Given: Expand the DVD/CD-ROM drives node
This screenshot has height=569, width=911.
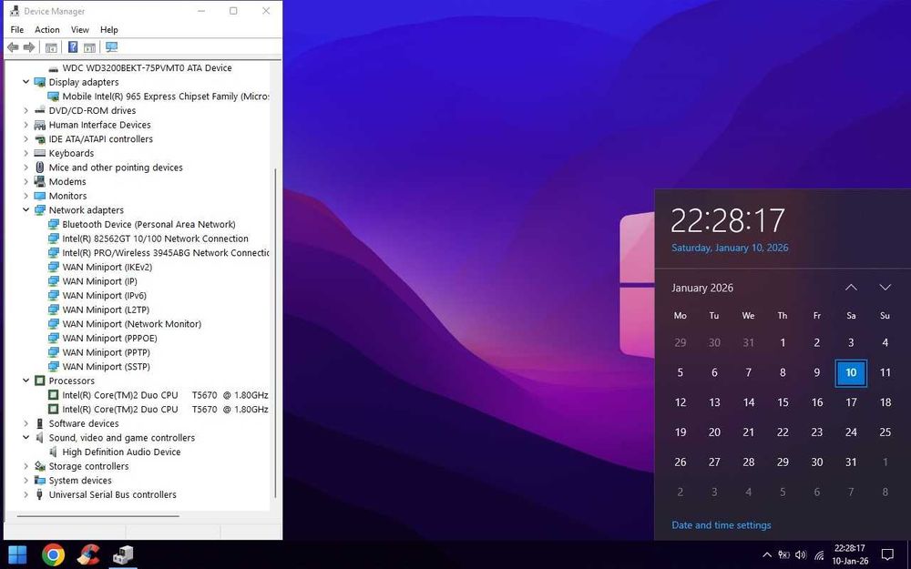Looking at the screenshot, I should (x=26, y=111).
